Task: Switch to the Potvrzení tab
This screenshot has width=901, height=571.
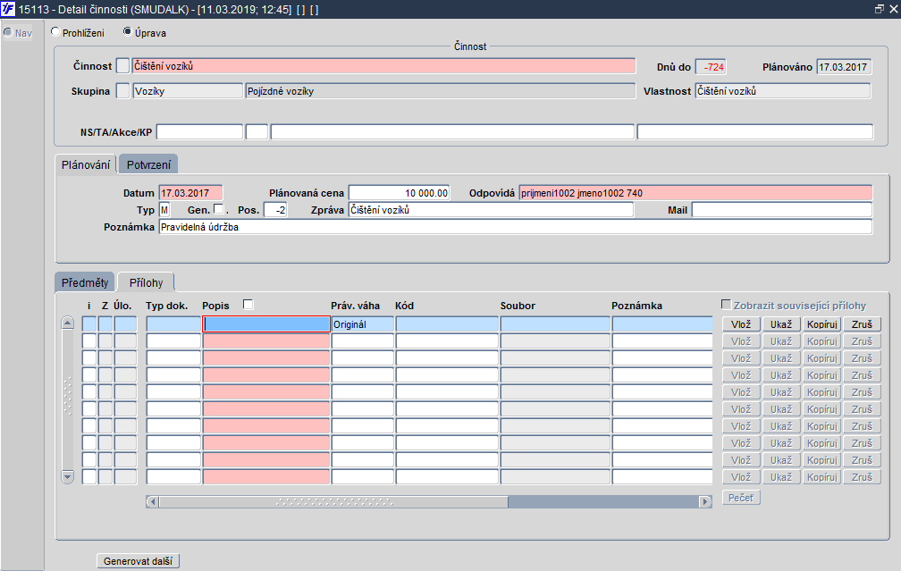Action: [148, 164]
